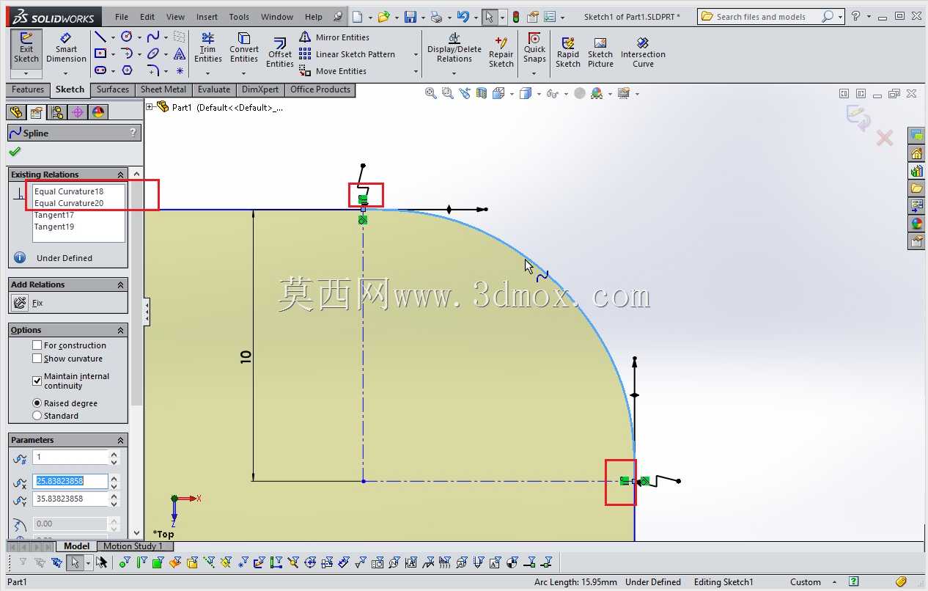Screen dimensions: 928x591
Task: Open the Motion Study 1 tab
Action: point(135,546)
